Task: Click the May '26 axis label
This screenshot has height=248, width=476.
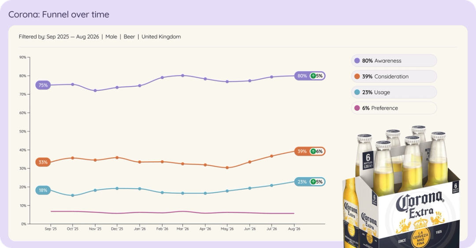Action: pos(227,229)
